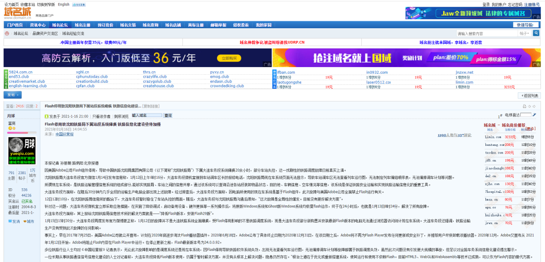This screenshot has height=262, width=545.
Task: Click the blue search magnifier button
Action: 536,33
